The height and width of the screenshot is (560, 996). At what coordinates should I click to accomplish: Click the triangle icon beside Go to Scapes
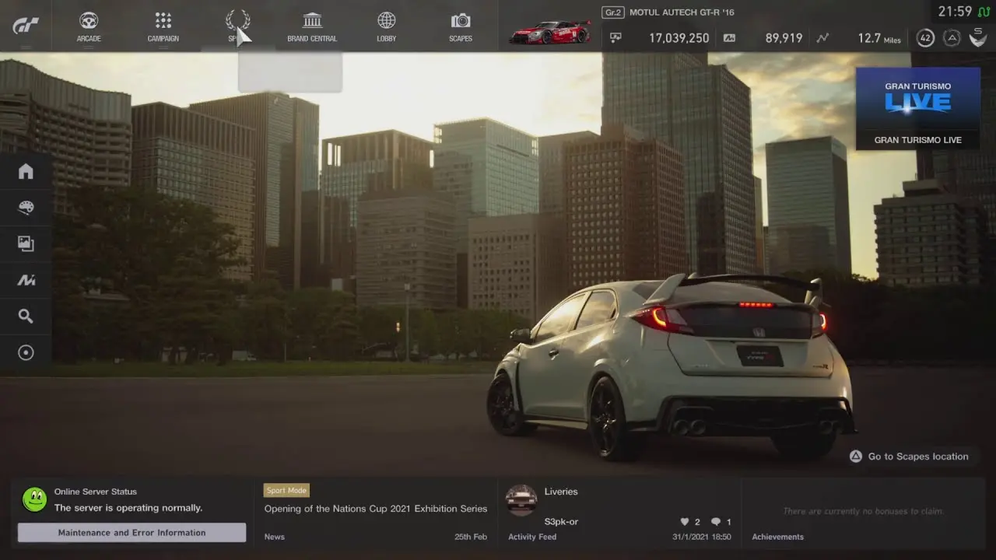[855, 457]
